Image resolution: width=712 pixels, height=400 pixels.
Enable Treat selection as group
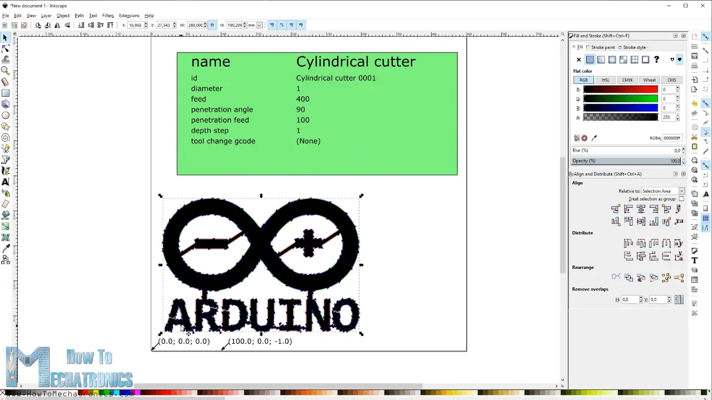coord(681,199)
